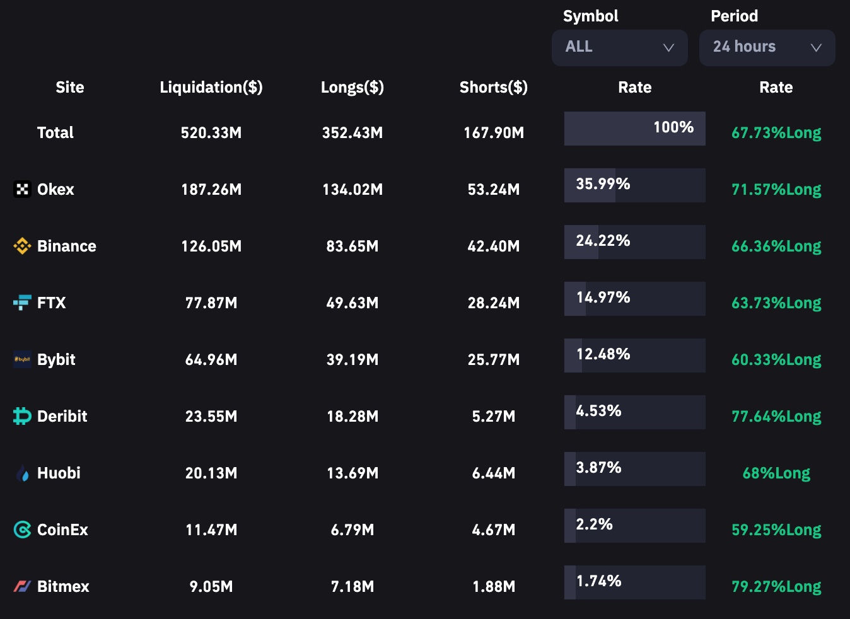Click the 79.27%Long Bitmex ratio

coord(776,587)
